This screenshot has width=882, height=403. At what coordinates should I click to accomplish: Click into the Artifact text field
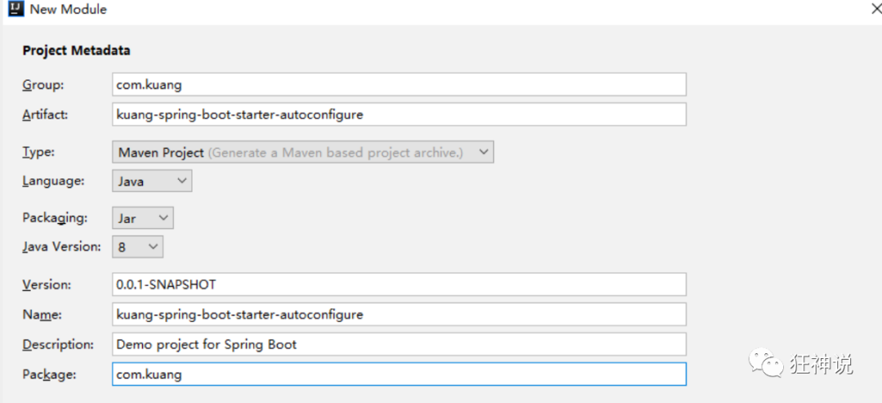pos(399,114)
